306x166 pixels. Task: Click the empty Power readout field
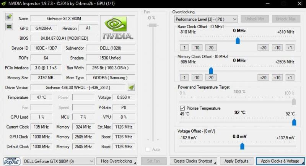[83, 97]
